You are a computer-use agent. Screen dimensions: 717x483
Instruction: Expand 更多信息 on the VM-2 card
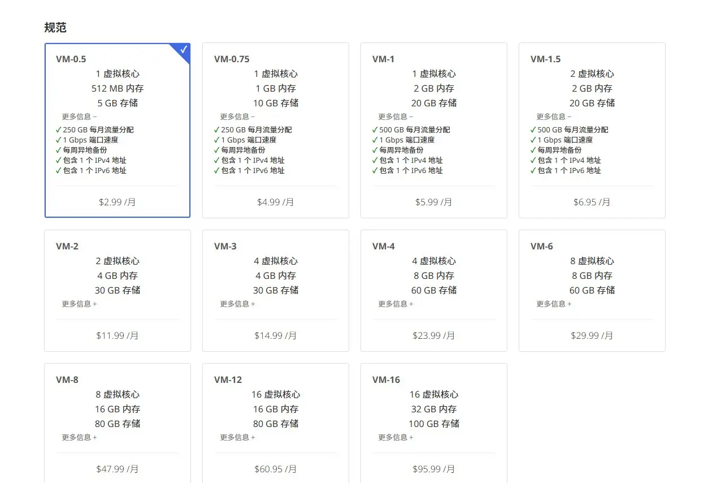click(x=78, y=304)
